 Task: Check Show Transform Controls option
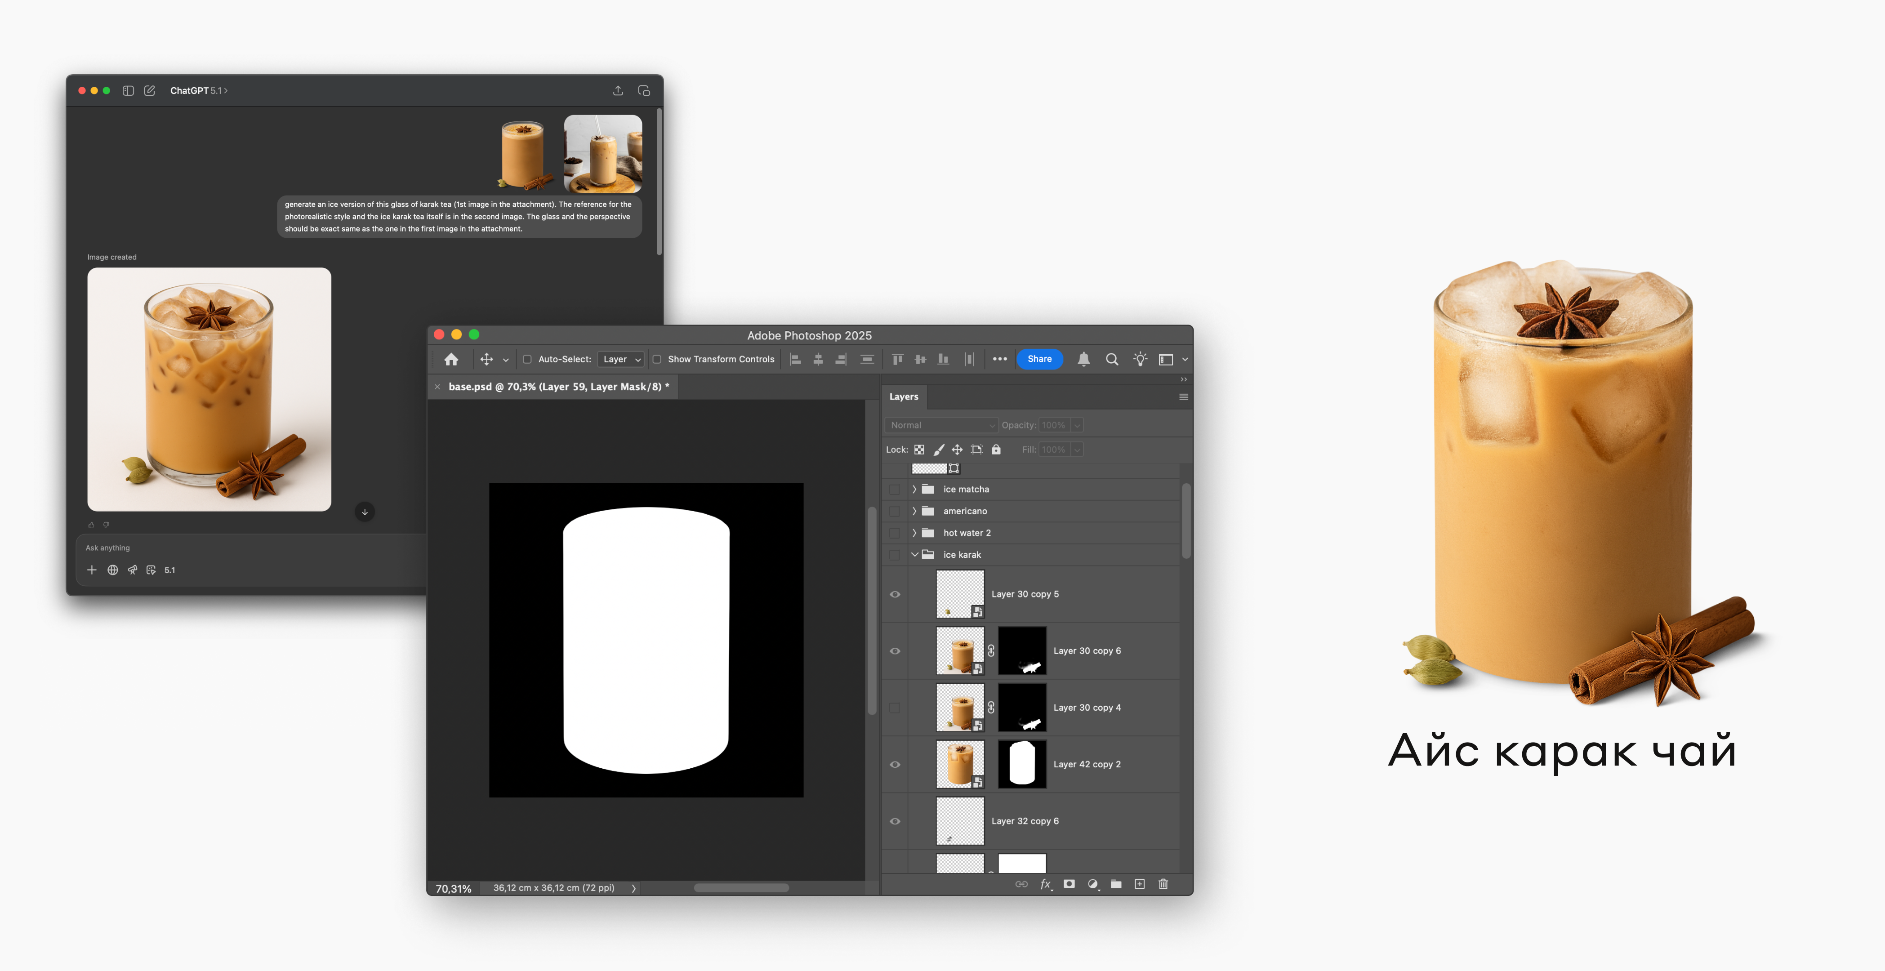pos(657,359)
